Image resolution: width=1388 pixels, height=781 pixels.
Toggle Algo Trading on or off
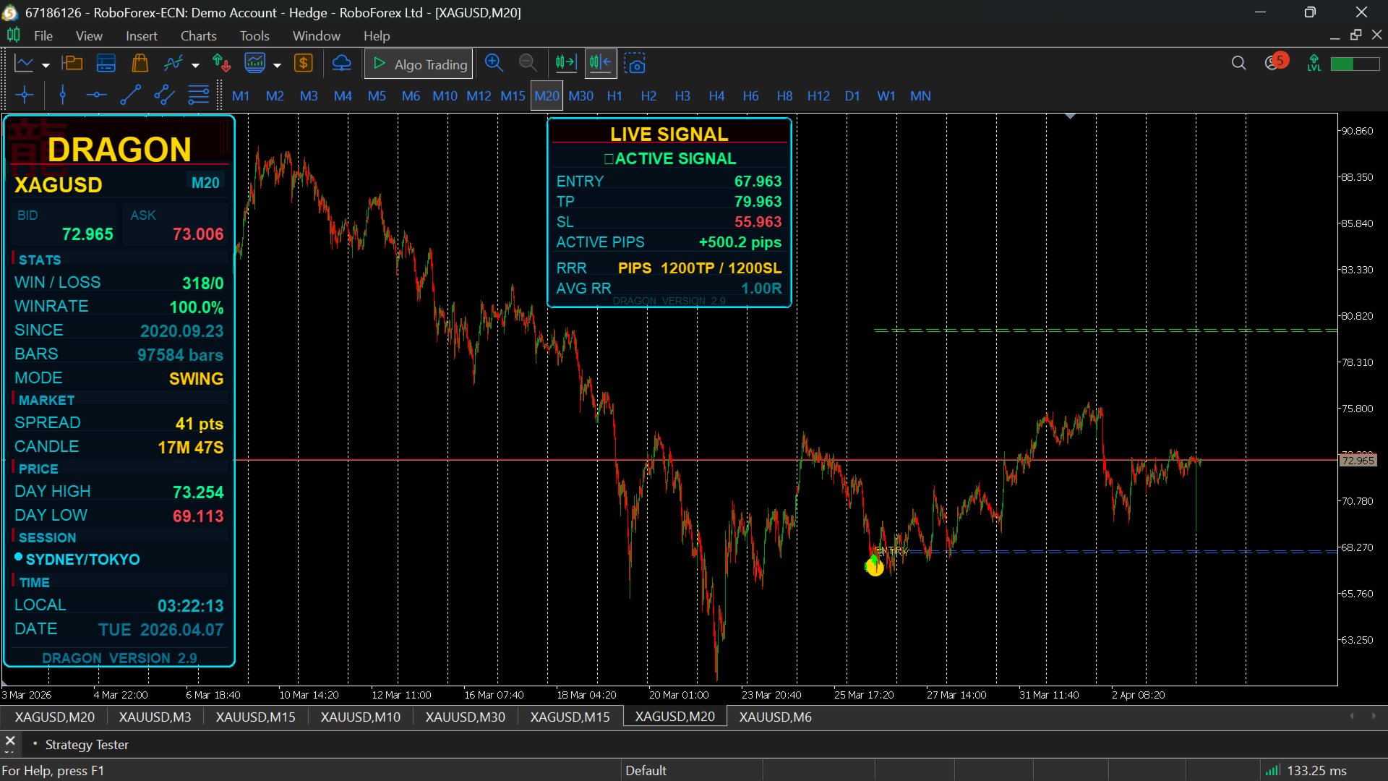(x=419, y=64)
